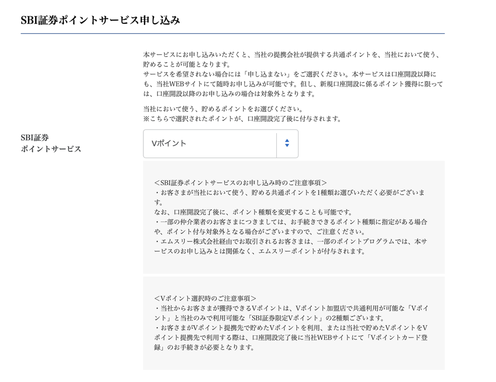This screenshot has width=496, height=382.
Task: Click the text 当社において使う、貯めるポイントをお選びください。
Action: (x=223, y=109)
